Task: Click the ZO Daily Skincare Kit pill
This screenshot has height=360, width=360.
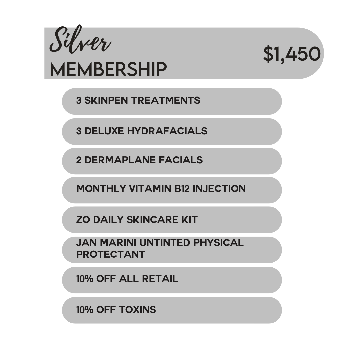Action: click(172, 220)
